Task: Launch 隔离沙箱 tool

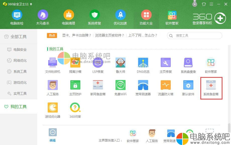Action: 75,65
